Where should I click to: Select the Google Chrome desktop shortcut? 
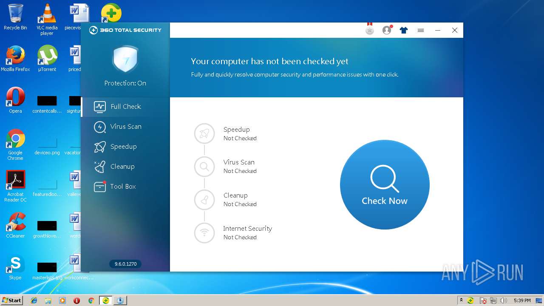pos(15,144)
